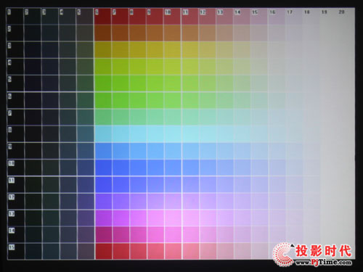Select the pink swatch in column 10, row 13
This screenshot has width=363, height=272.
(173, 218)
